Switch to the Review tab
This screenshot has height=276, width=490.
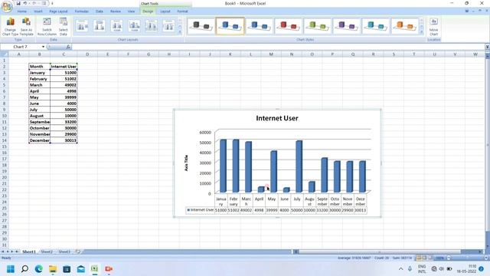116,11
